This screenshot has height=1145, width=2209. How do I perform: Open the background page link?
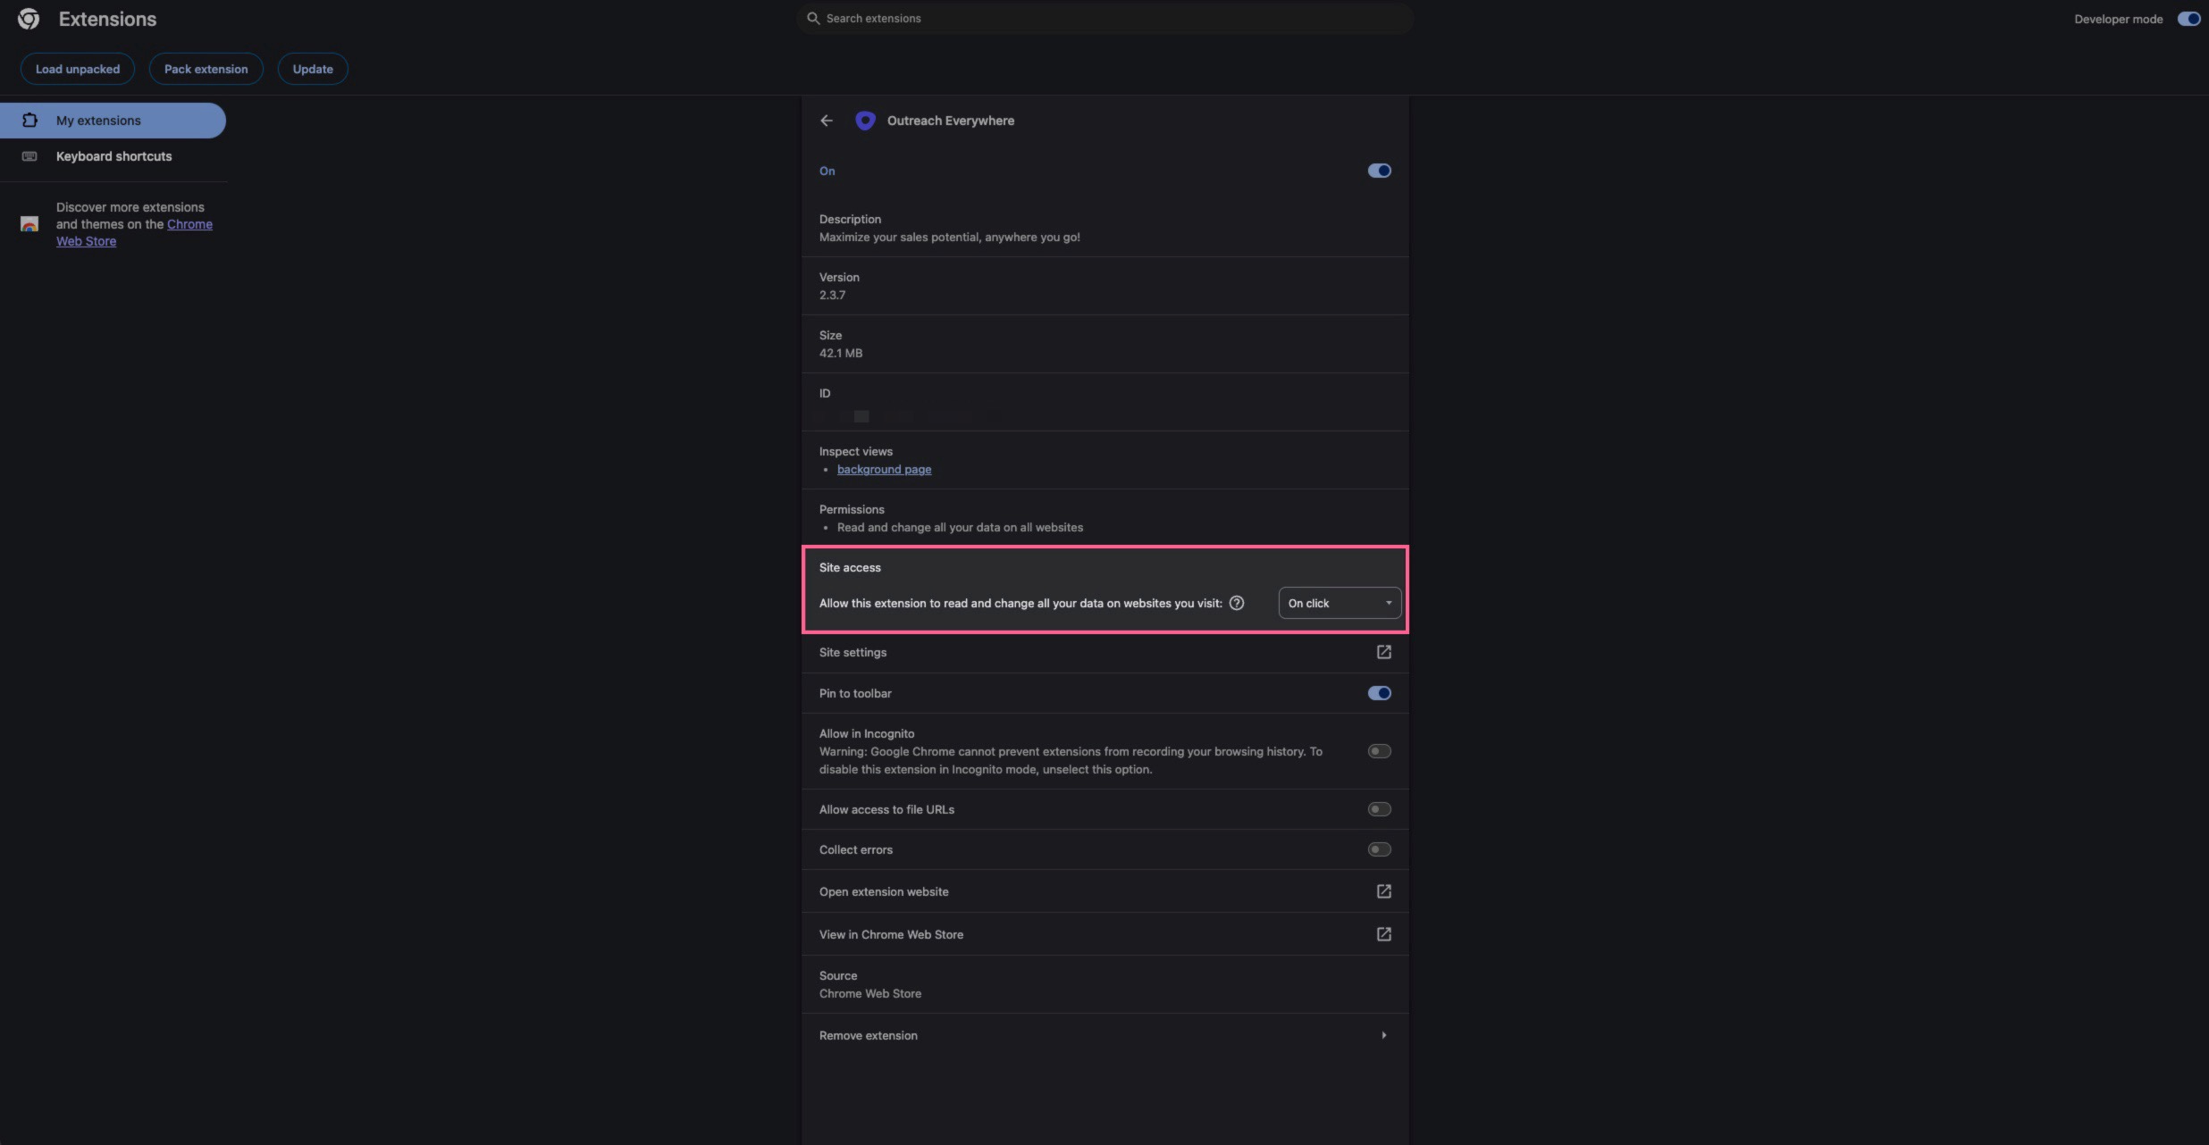pos(884,470)
